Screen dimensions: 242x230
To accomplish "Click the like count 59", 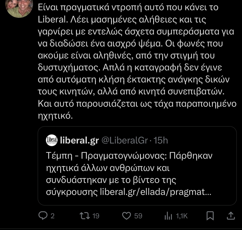I will 138,216.
